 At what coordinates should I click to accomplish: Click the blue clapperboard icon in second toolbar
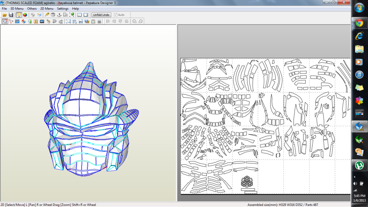(x=17, y=21)
